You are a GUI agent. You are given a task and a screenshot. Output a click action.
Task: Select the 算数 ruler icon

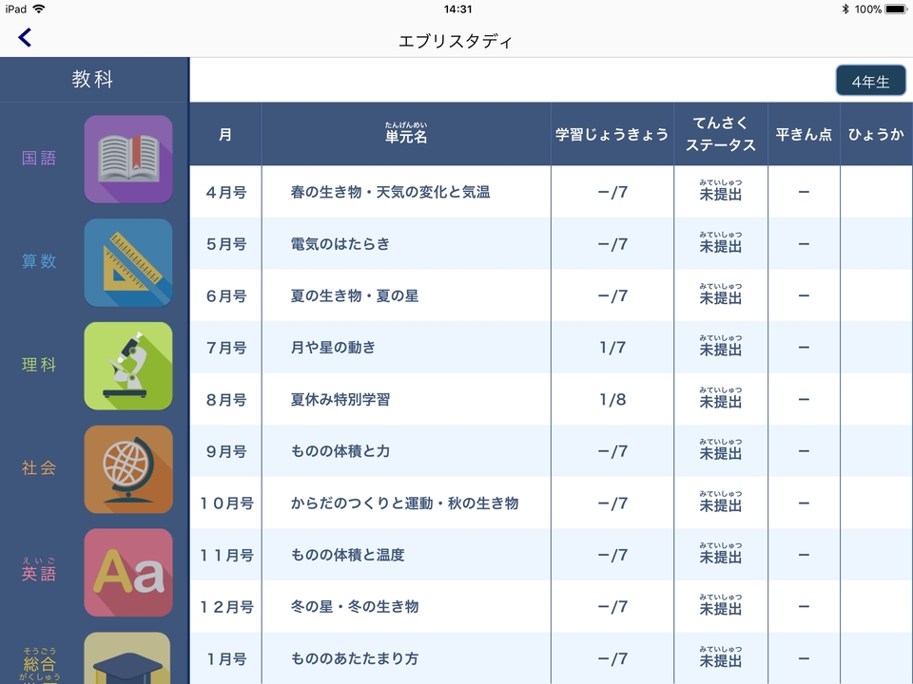click(x=128, y=263)
